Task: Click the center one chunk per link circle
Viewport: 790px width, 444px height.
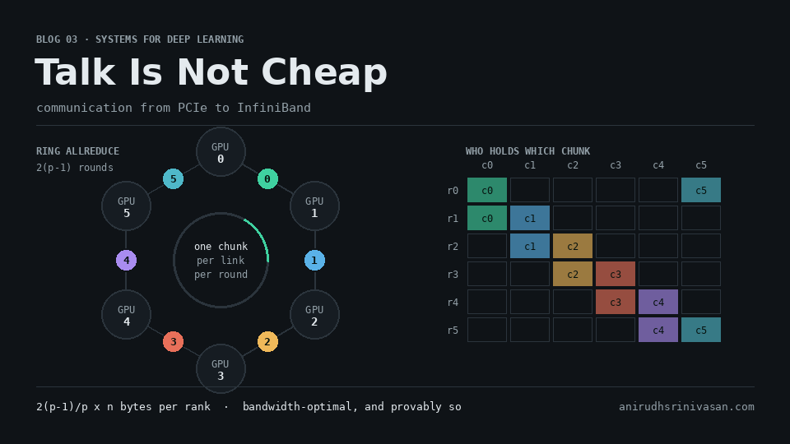Action: (221, 261)
